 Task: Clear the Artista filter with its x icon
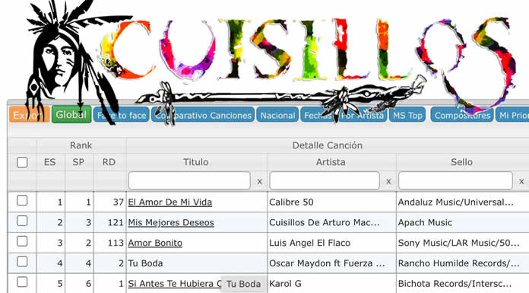point(388,181)
